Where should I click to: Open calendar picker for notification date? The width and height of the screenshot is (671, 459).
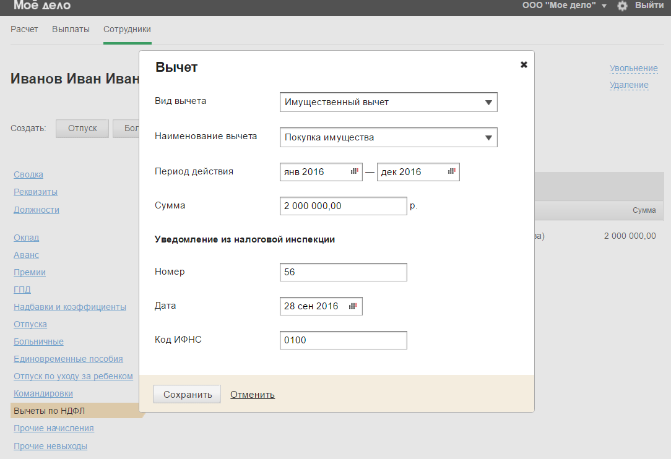[353, 306]
